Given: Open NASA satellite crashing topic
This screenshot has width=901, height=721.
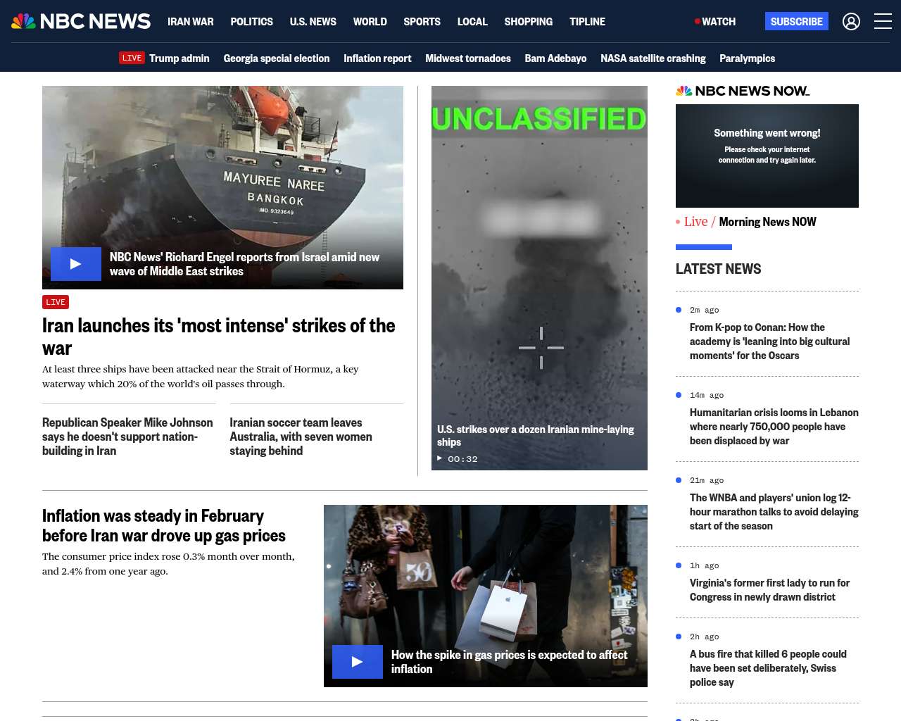Looking at the screenshot, I should tap(653, 58).
